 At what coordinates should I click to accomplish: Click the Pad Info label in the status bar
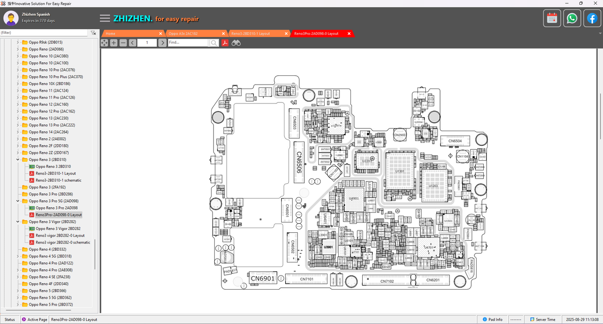click(496, 320)
